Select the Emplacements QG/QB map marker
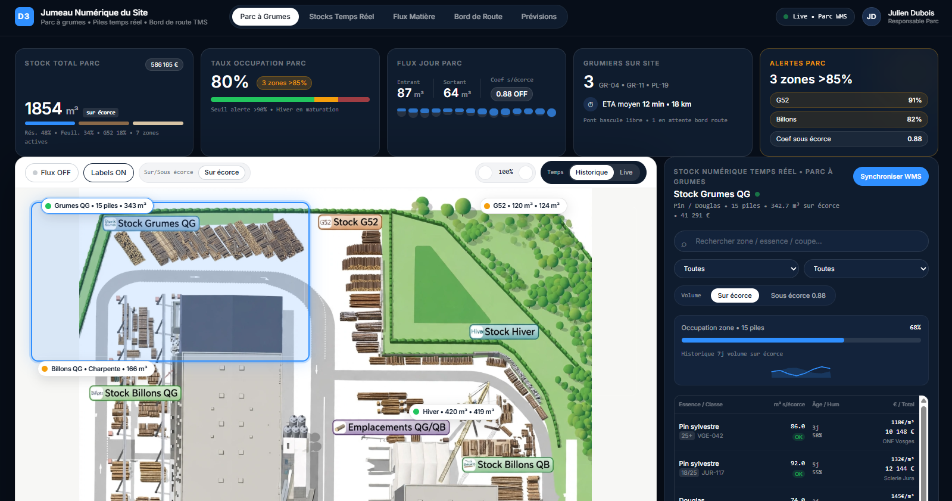Screen dimensions: 952x501 (x=391, y=427)
